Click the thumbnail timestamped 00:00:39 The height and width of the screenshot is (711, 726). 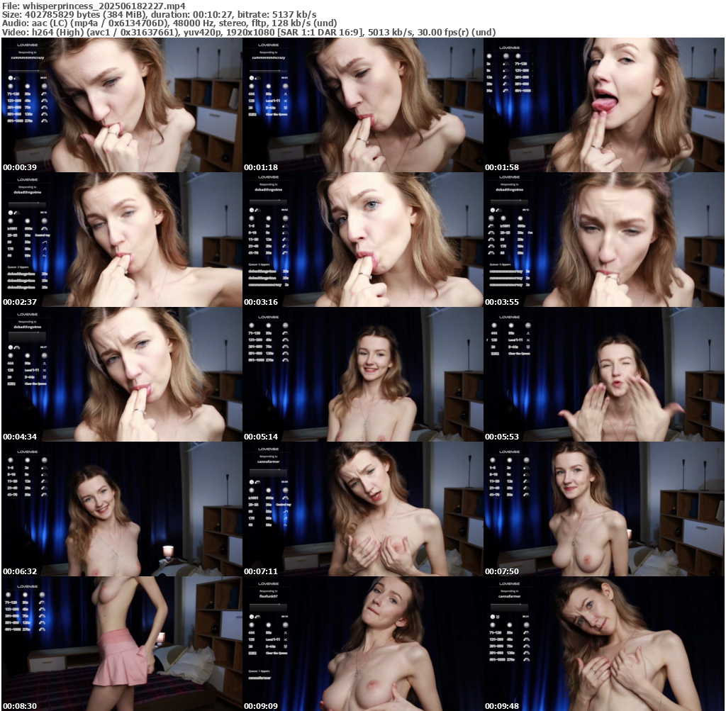(x=121, y=105)
